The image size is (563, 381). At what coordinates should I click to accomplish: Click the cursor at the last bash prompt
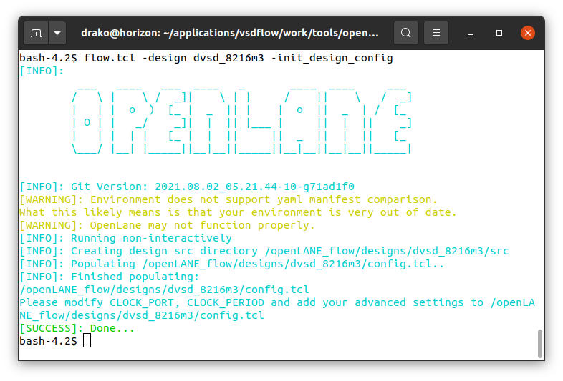(87, 341)
